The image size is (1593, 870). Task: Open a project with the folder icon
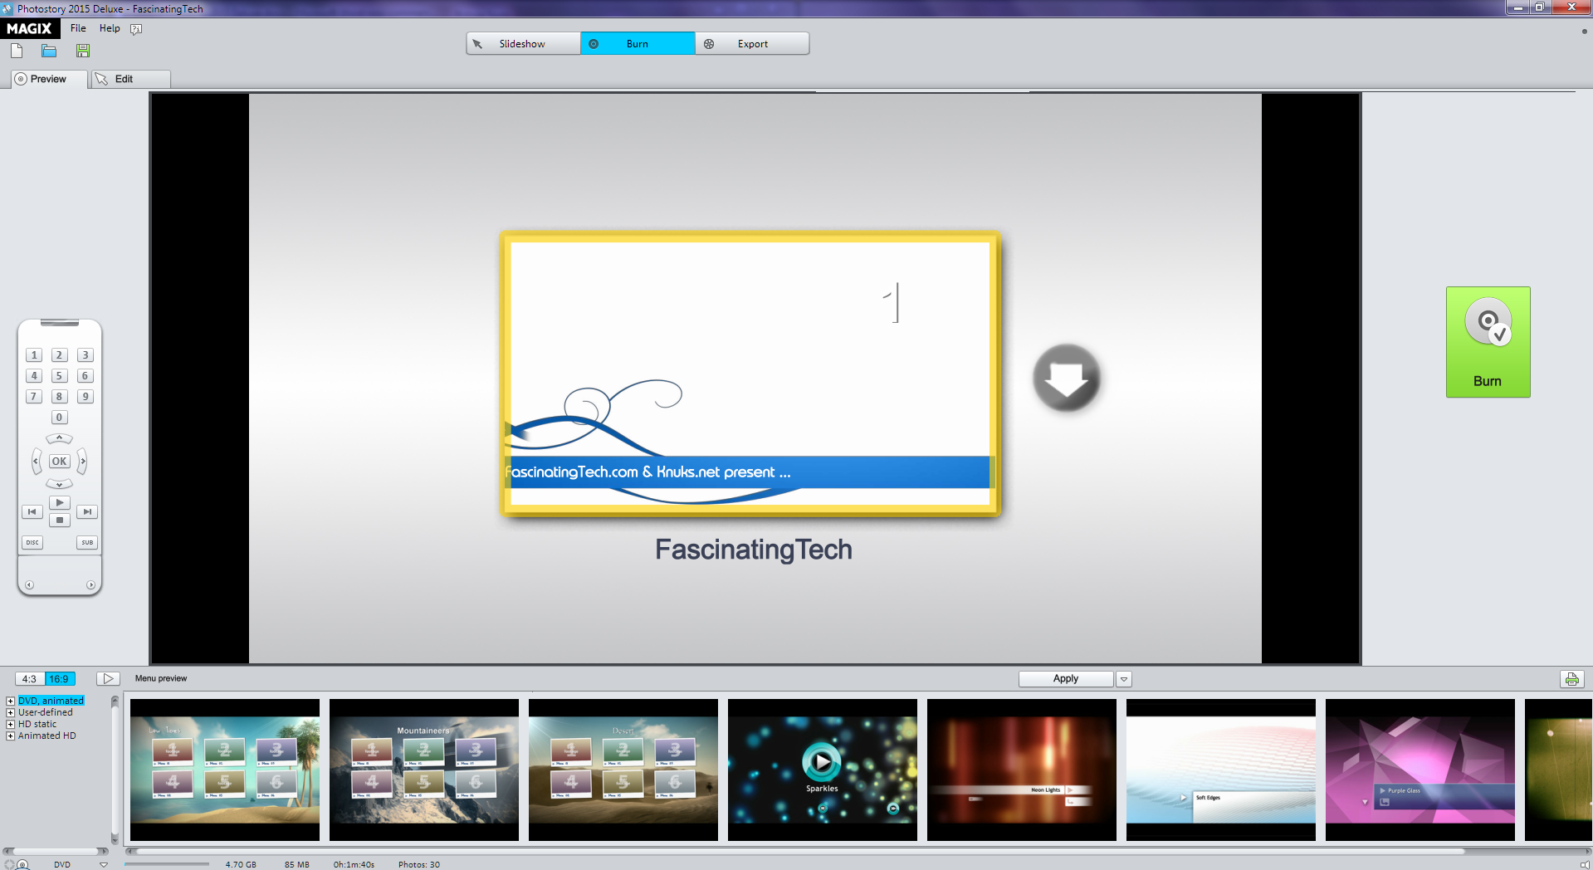coord(49,51)
